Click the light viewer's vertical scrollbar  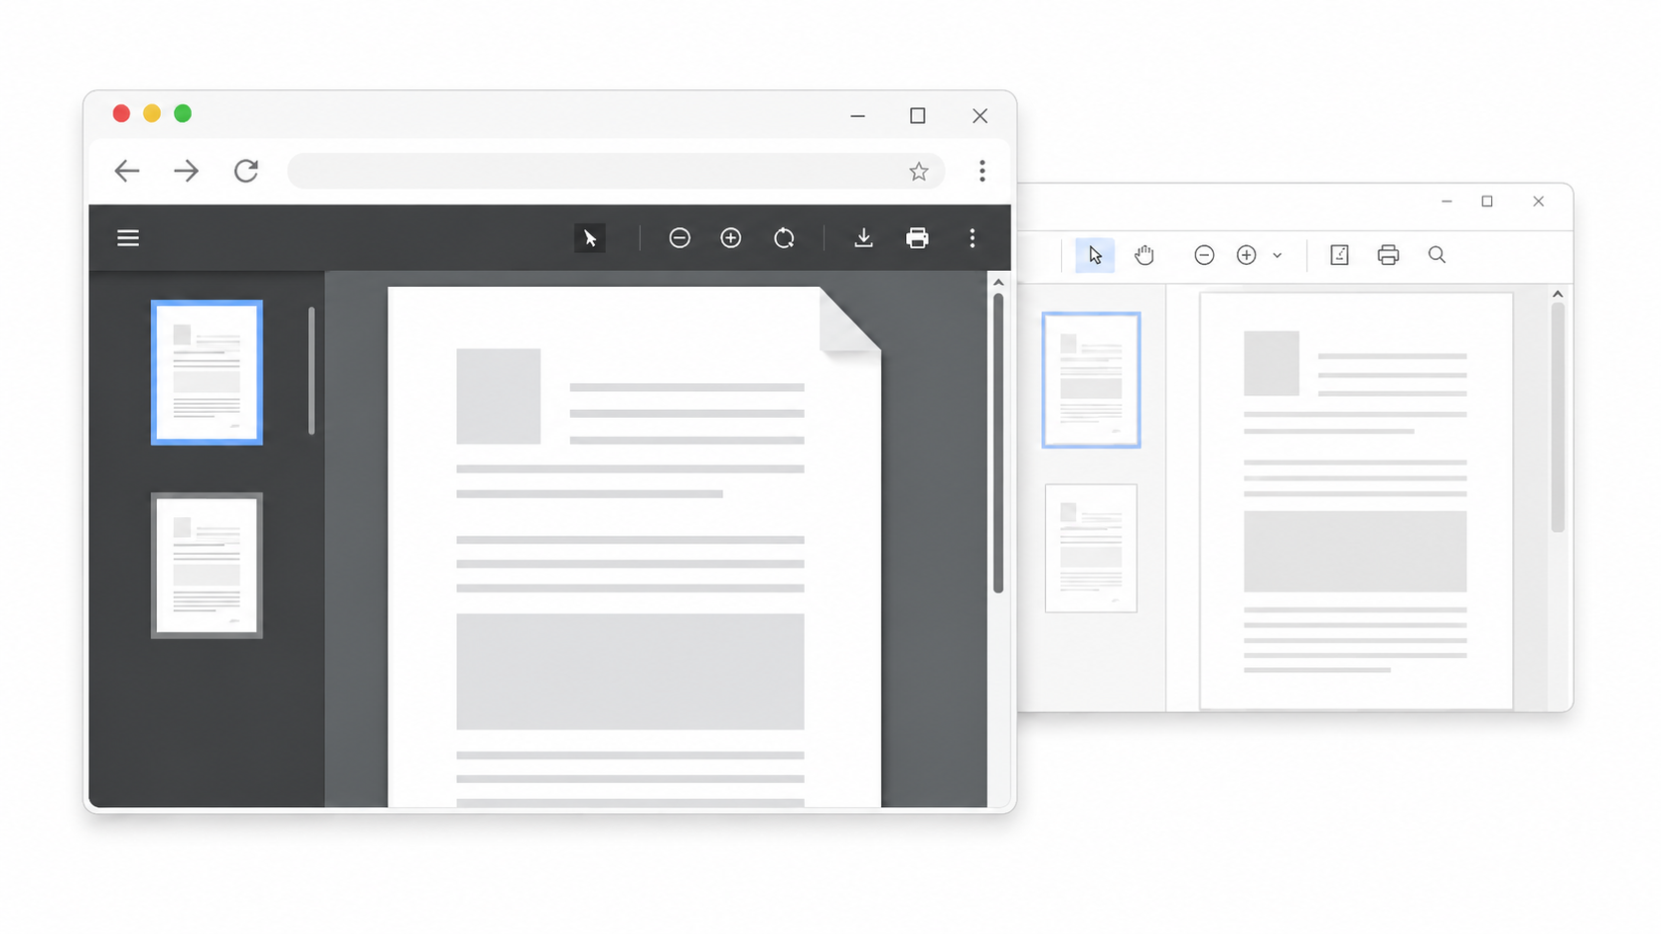coord(1558,417)
